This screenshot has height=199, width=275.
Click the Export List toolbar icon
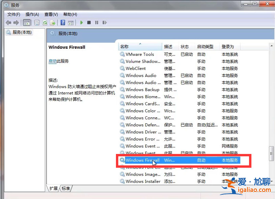[x=53, y=23]
